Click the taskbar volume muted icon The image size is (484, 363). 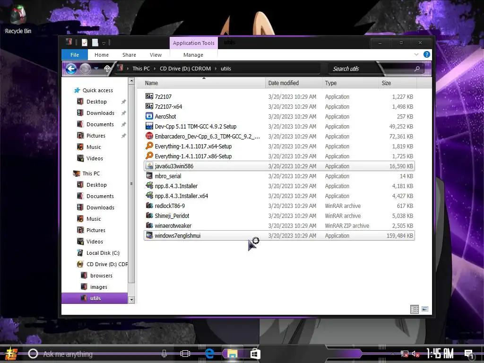[415, 354]
